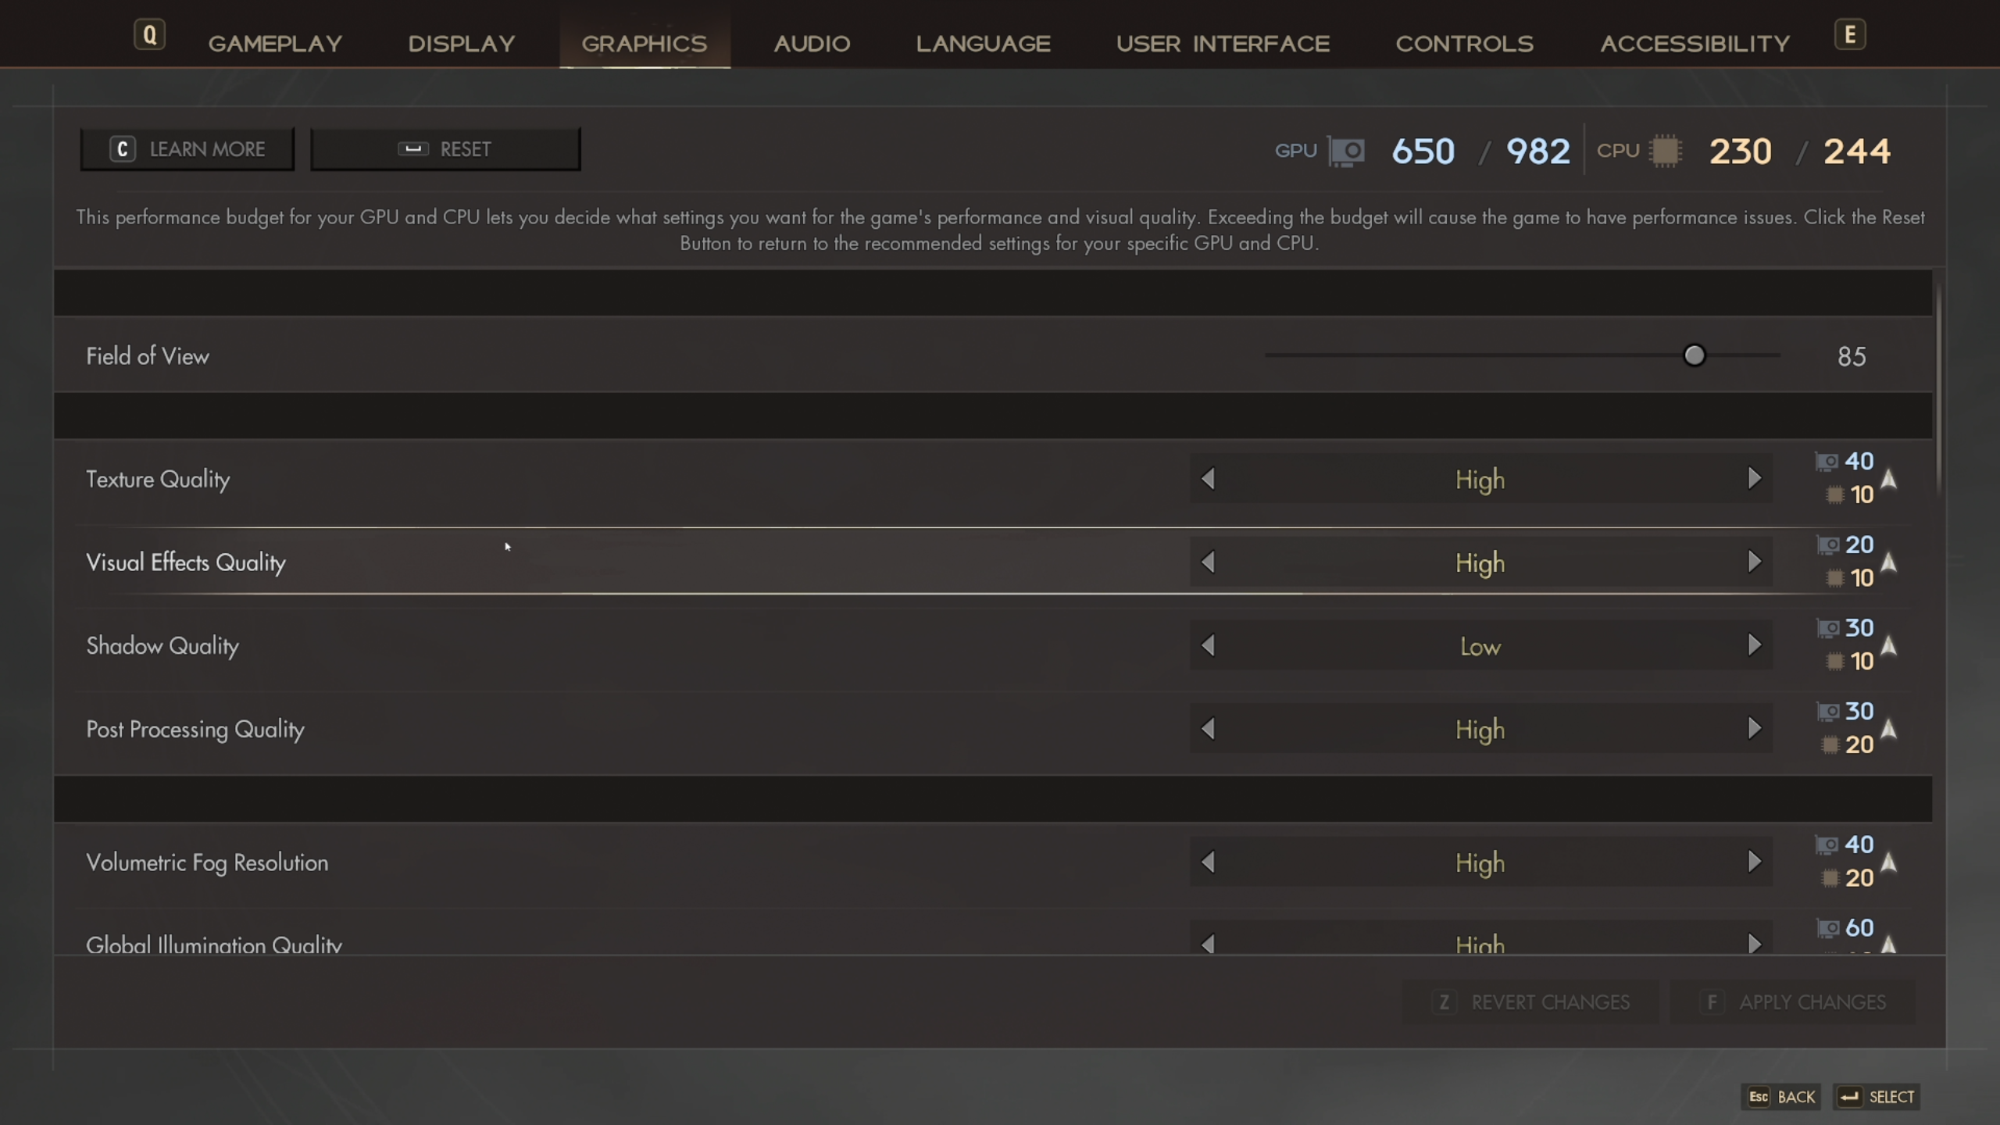The height and width of the screenshot is (1125, 2000).
Task: Open the Gameplay settings tab
Action: (275, 44)
